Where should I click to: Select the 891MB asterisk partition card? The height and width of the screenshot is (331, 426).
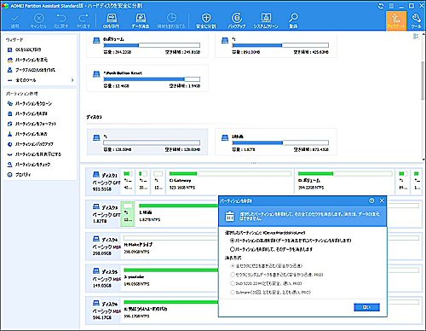click(276, 45)
